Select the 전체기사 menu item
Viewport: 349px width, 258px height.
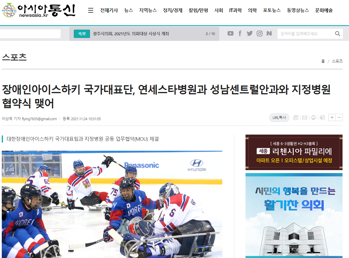click(x=109, y=10)
